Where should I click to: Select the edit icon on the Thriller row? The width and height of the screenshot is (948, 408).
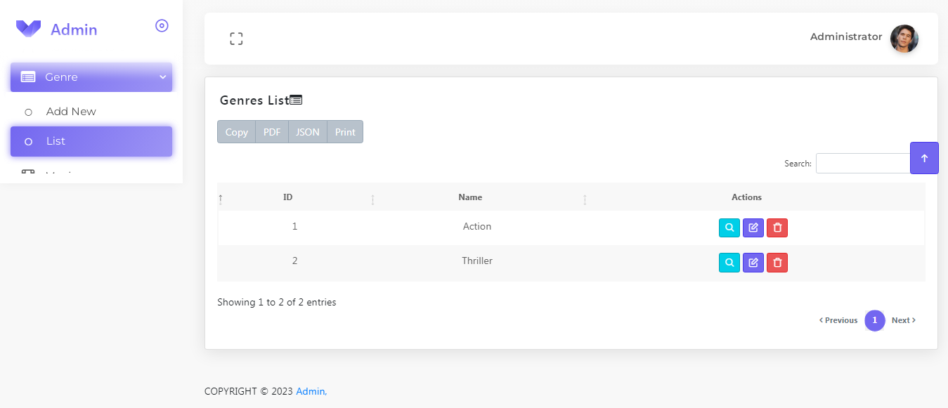click(x=753, y=262)
